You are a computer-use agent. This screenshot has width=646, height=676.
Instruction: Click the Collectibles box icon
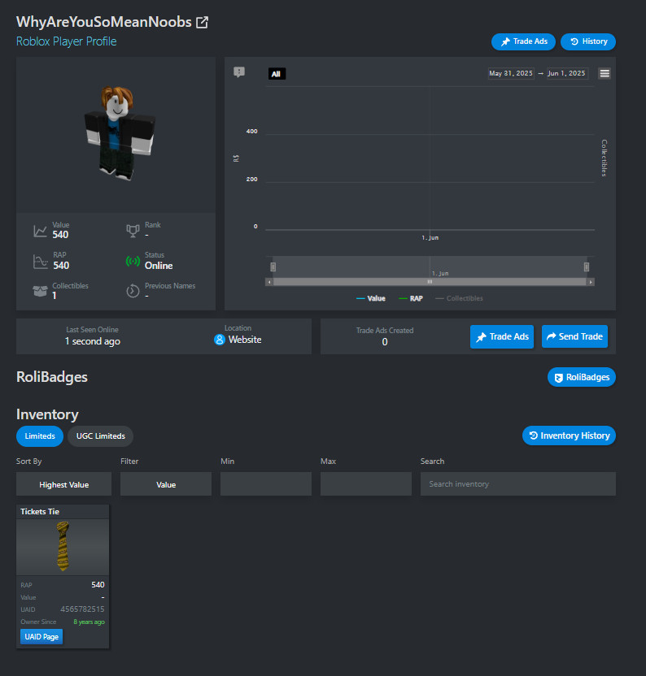(40, 292)
